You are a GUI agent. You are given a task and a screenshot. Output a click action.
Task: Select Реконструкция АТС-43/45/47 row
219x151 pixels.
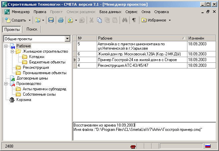click(x=144, y=65)
